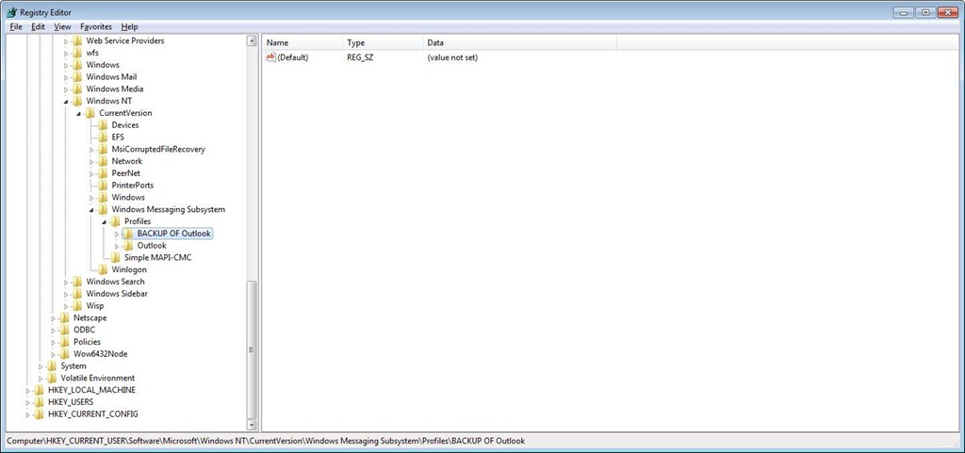The width and height of the screenshot is (965, 453).
Task: Click the CurrentVersion folder icon
Action: click(x=90, y=113)
